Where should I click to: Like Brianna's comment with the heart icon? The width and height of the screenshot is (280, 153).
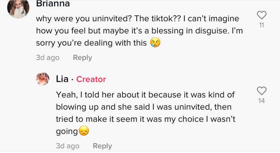[262, 15]
